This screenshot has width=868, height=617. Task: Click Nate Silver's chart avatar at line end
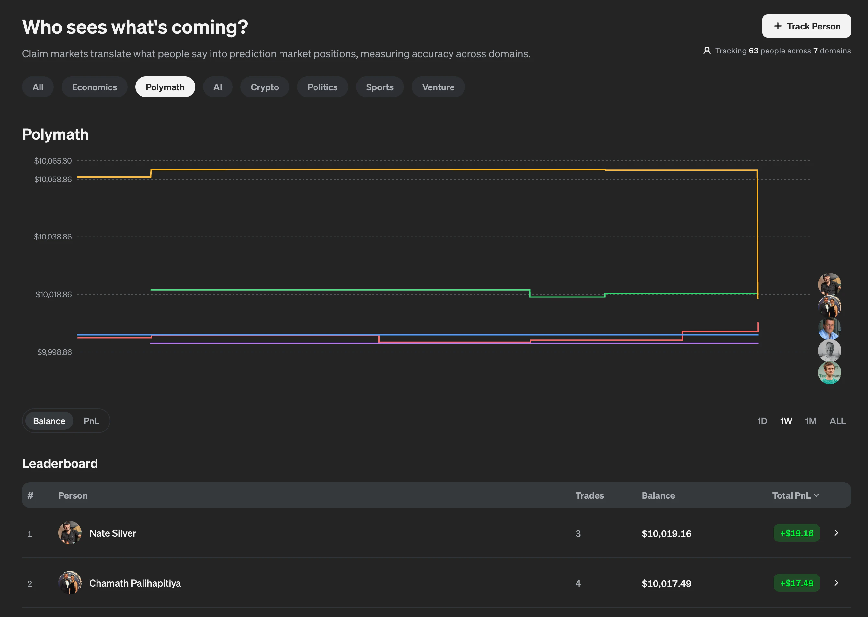coord(829,284)
